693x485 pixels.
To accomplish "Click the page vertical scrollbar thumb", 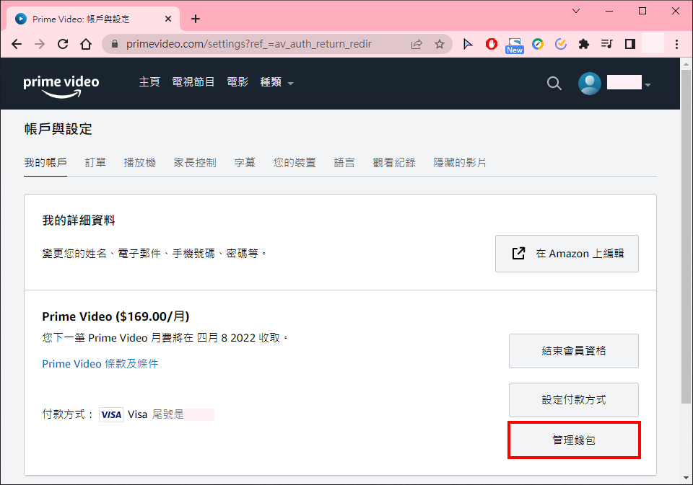I will click(x=686, y=236).
